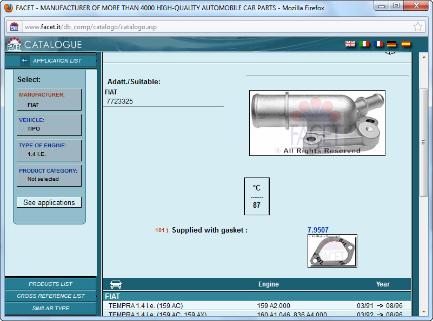Click the OE number 7723325
The width and height of the screenshot is (433, 321).
coord(119,101)
